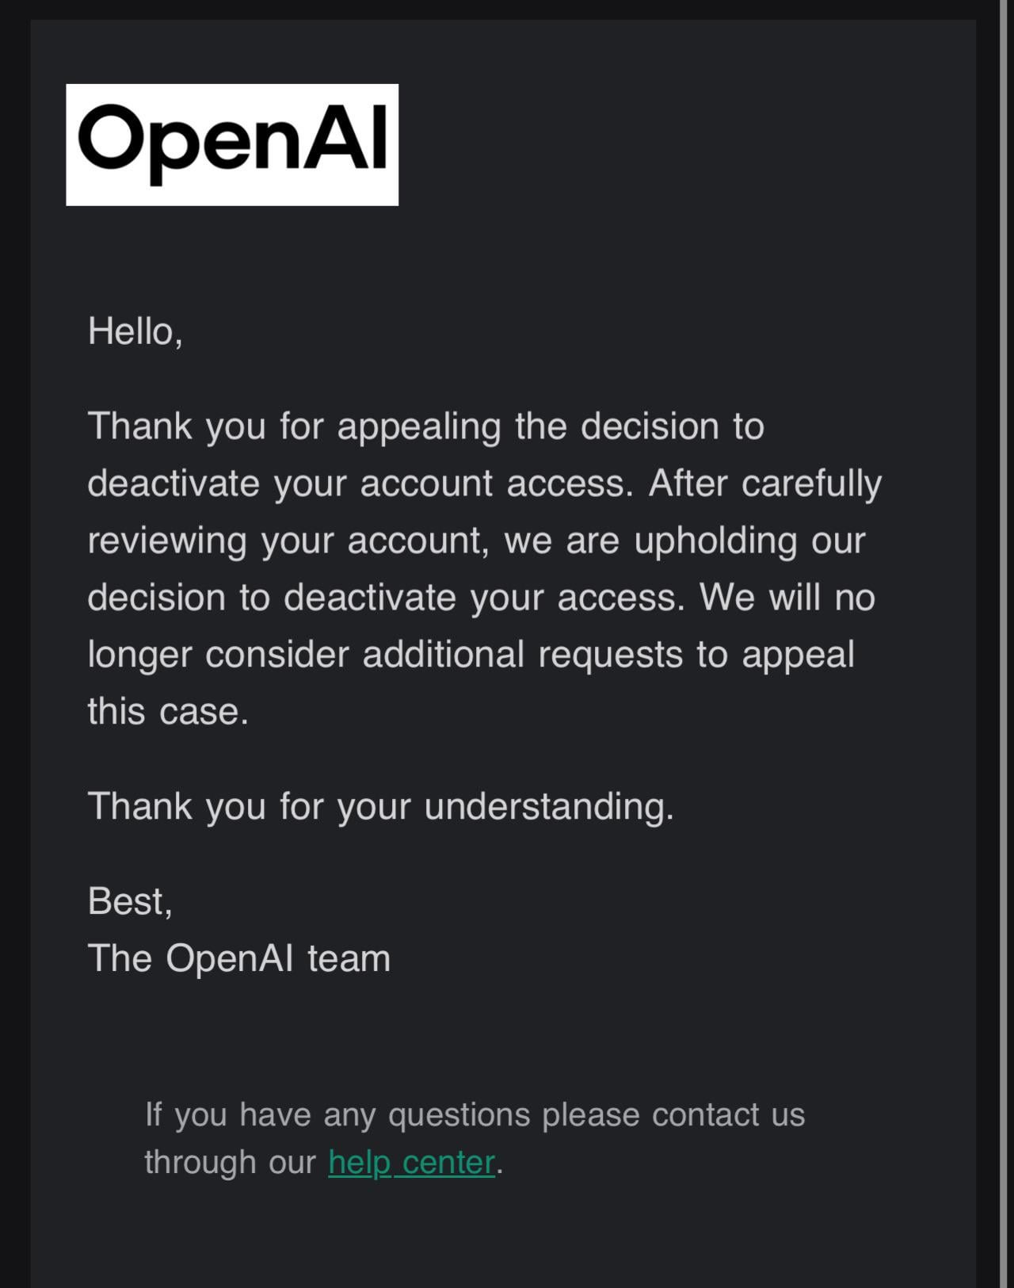Click "Thank you for appealing" opening phrase
Screen dimensions: 1014x1288
pyautogui.click(x=295, y=426)
